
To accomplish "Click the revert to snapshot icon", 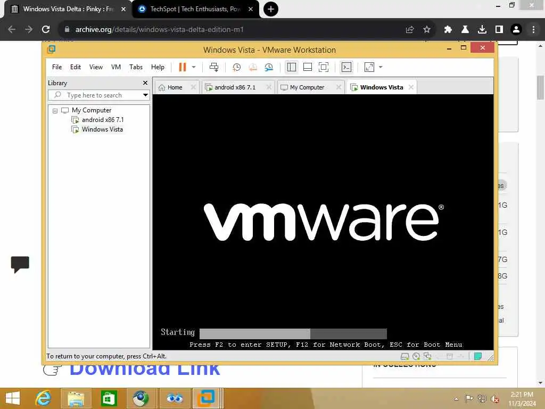I will point(253,67).
